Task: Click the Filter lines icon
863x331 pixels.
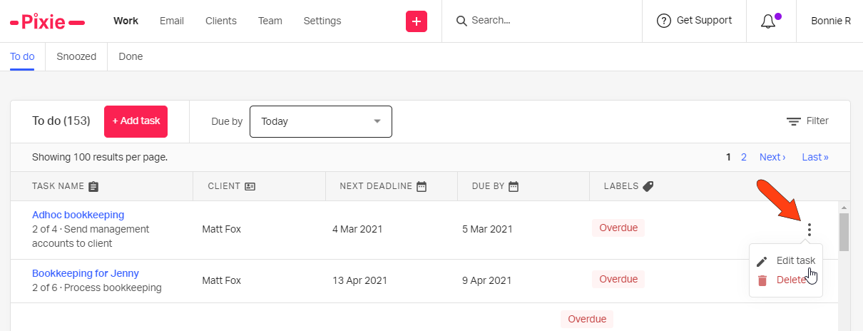Action: [x=793, y=121]
